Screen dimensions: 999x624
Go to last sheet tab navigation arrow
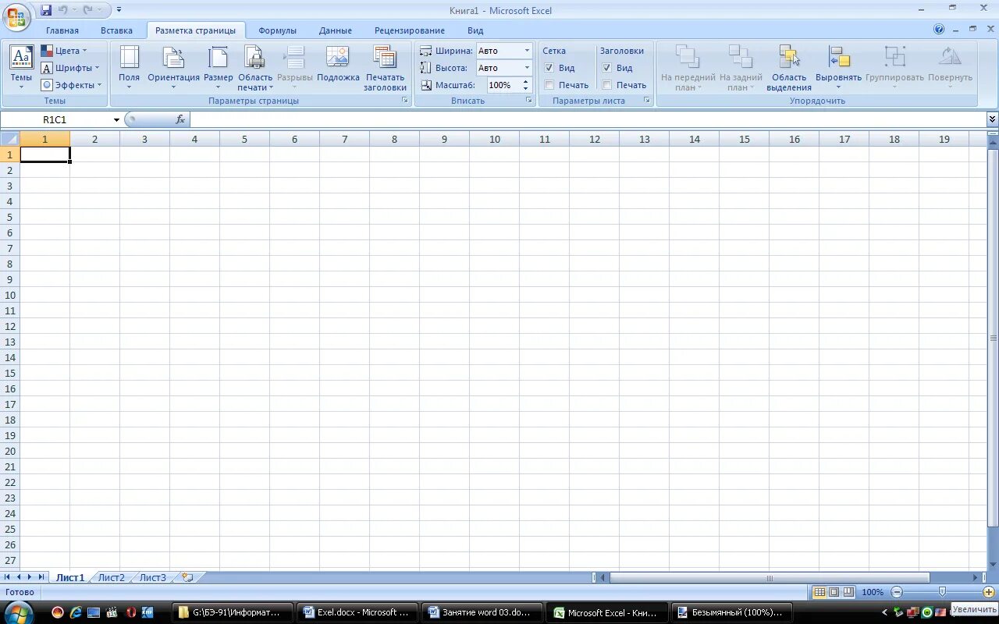(x=41, y=577)
